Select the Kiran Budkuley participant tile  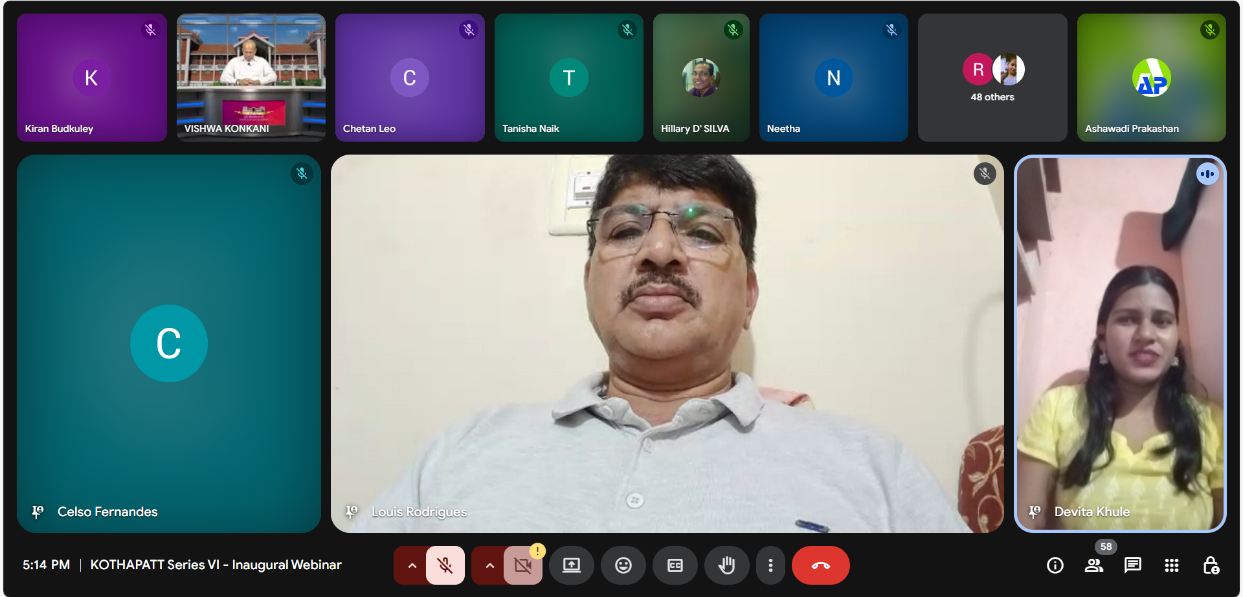91,78
